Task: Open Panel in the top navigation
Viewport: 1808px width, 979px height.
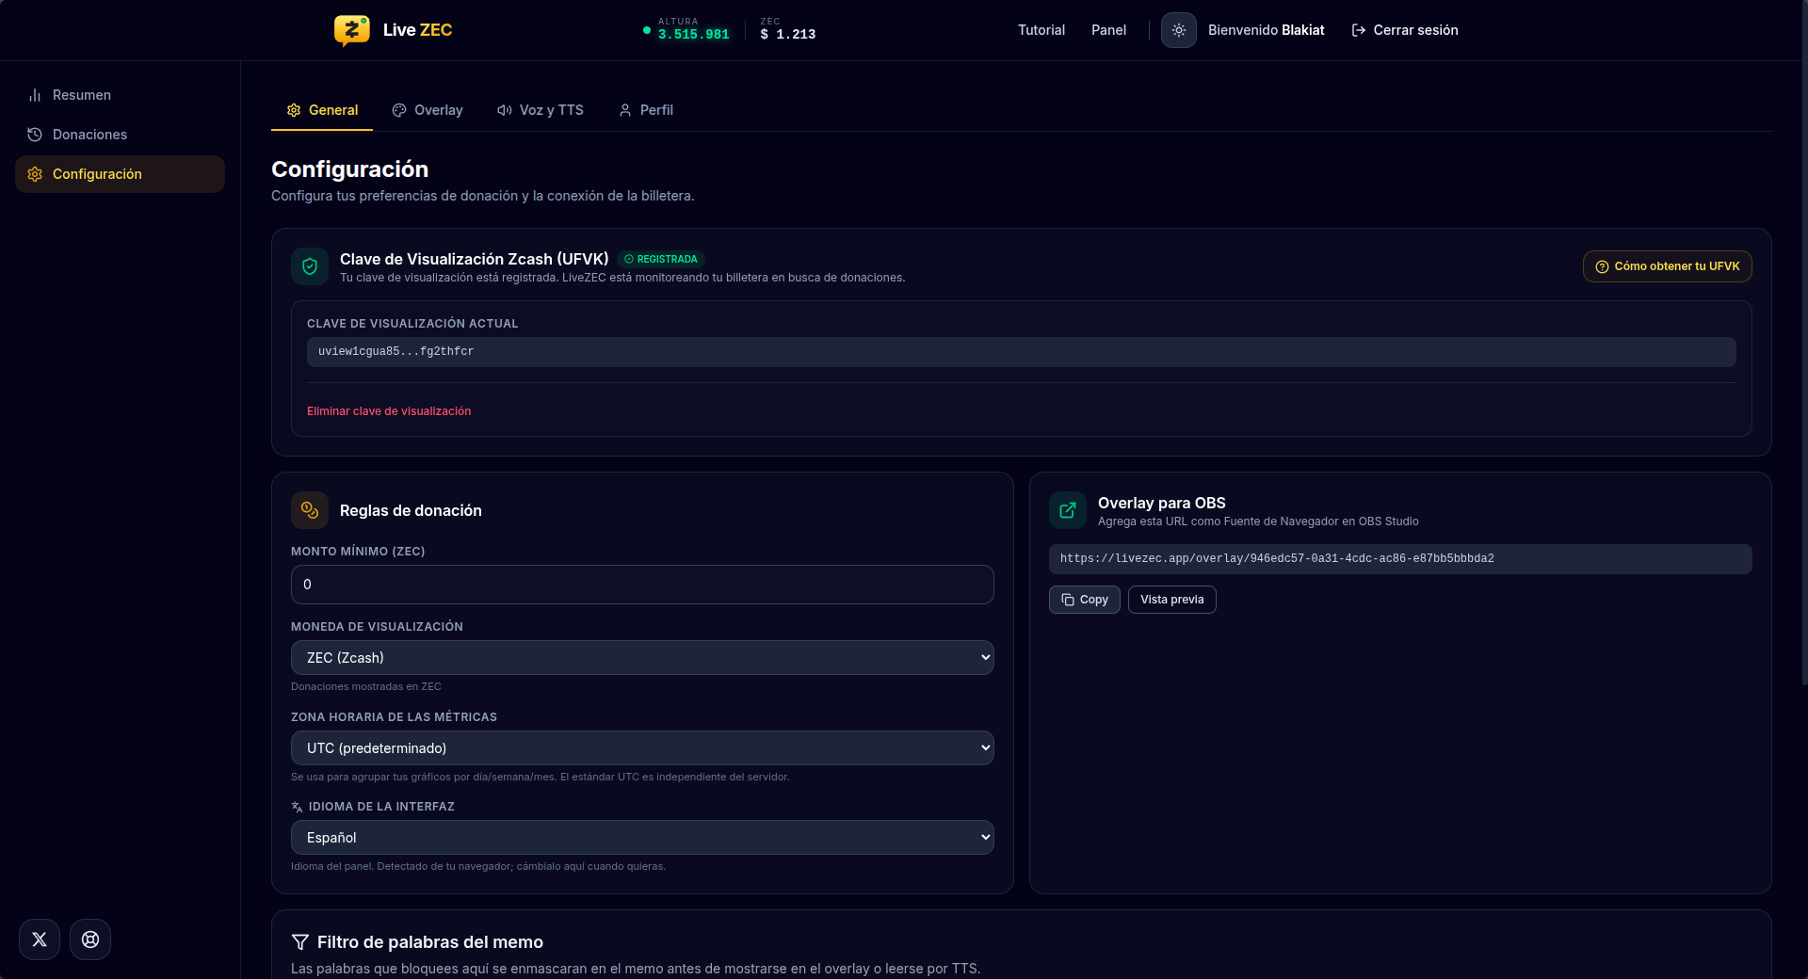Action: click(1108, 30)
